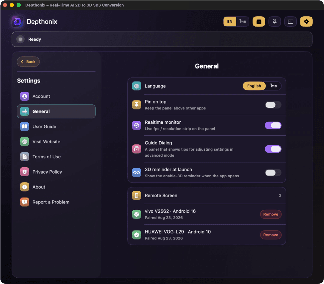Disable the Guide Dialog switch

tap(273, 149)
